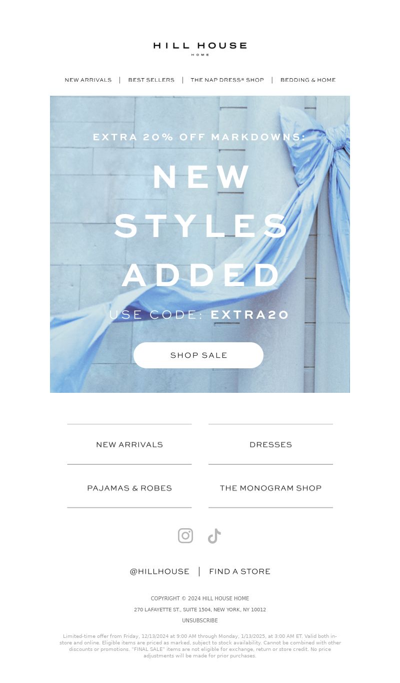Click the Shop Sale button
The height and width of the screenshot is (683, 400).
point(198,355)
